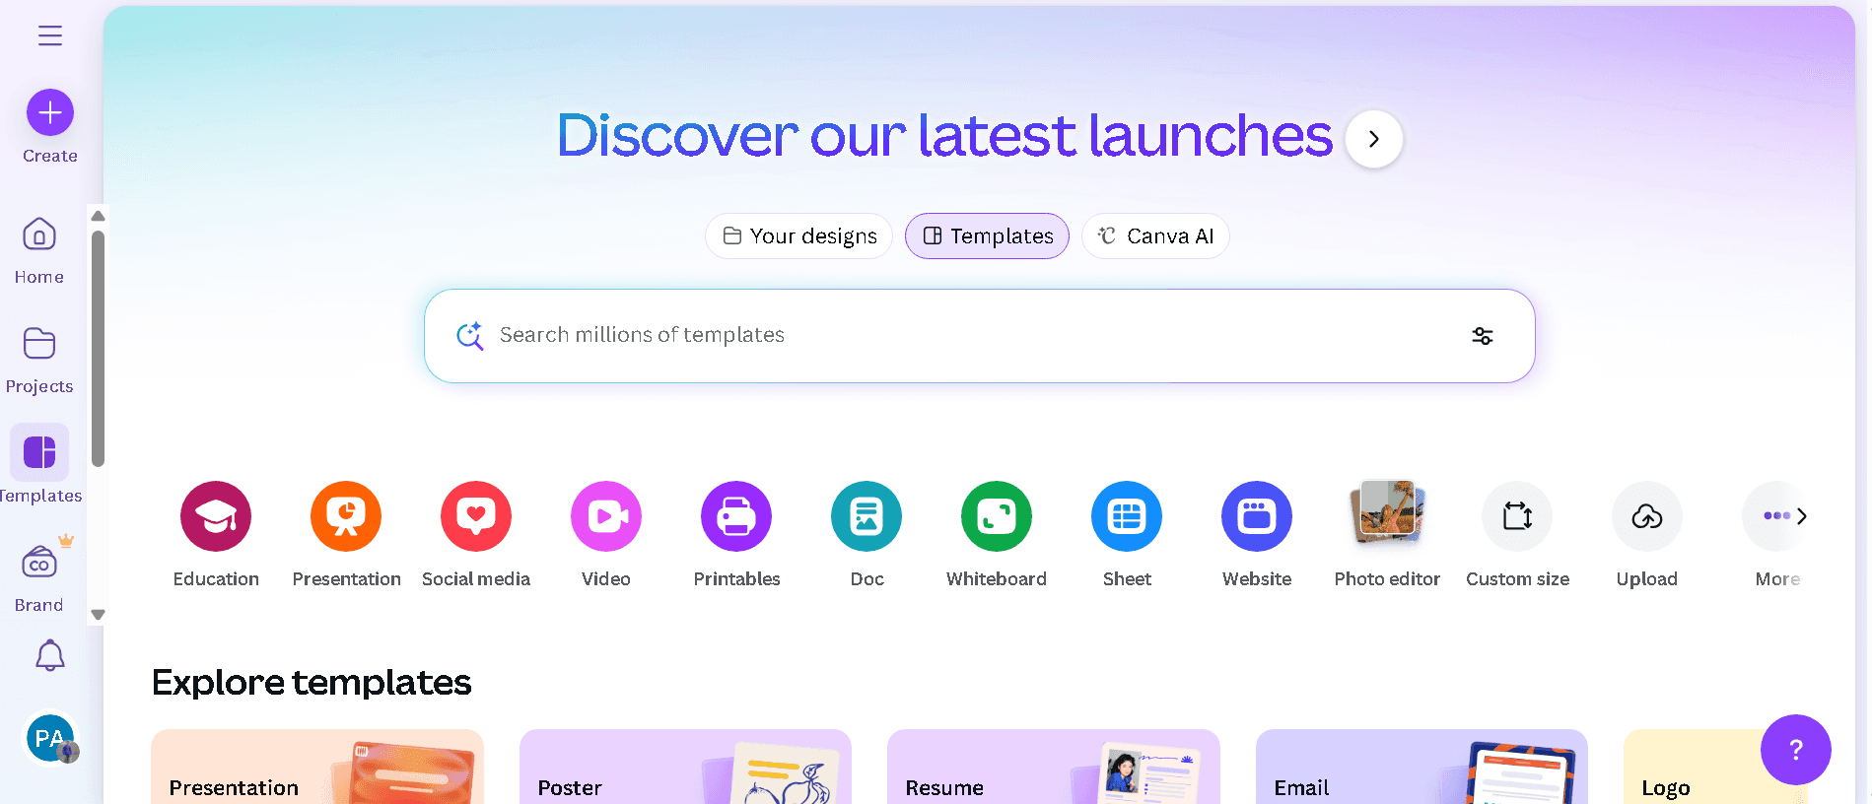Open latest launches arrow button
1872x804 pixels.
1374,139
